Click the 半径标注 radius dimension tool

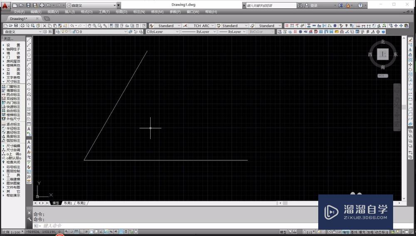[x=11, y=128]
